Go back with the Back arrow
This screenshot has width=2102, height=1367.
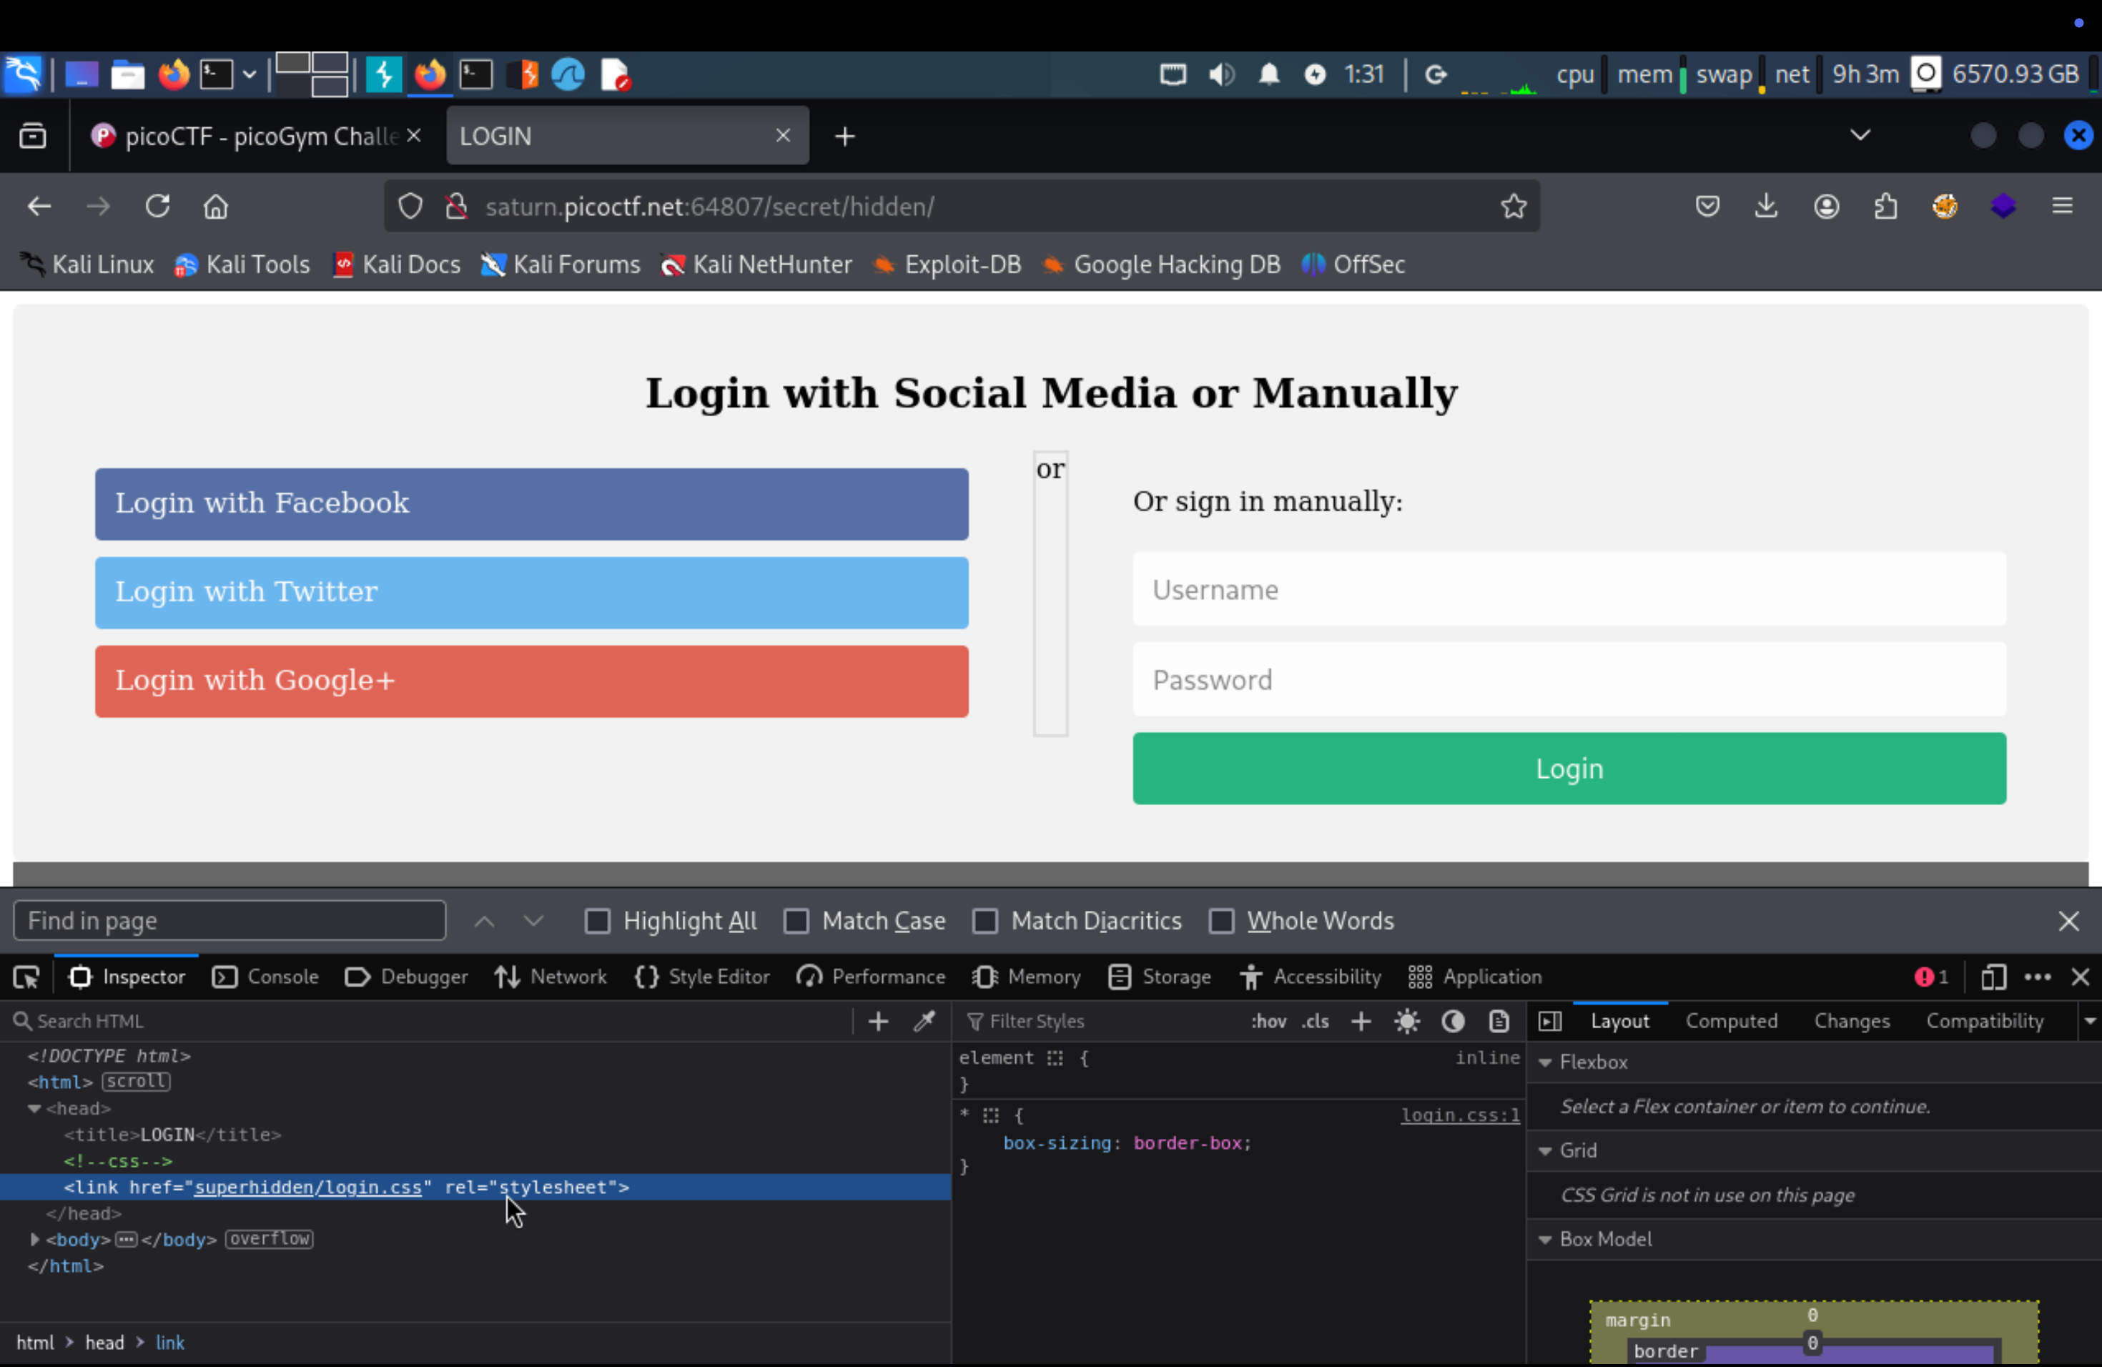39,206
